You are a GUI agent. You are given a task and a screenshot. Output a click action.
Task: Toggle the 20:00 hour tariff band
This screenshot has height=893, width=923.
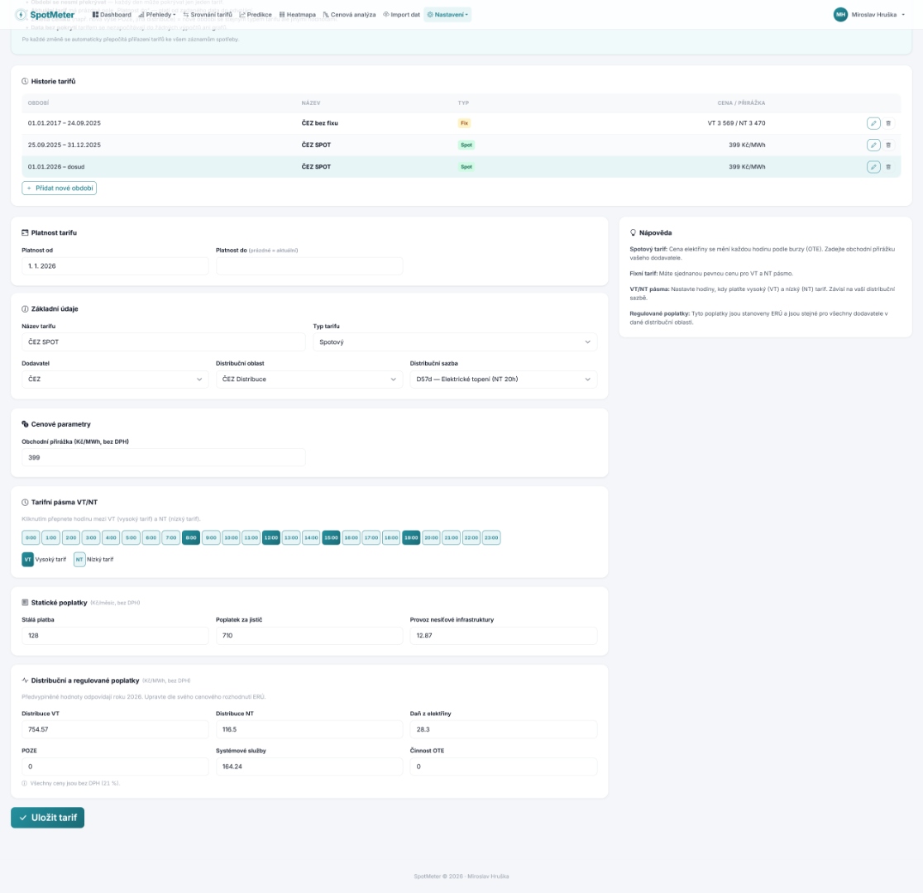coord(431,537)
